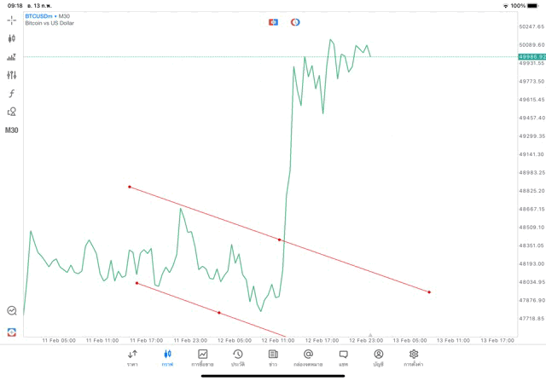
Task: Toggle the blue-red trade panel button at top
Action: tap(273, 21)
